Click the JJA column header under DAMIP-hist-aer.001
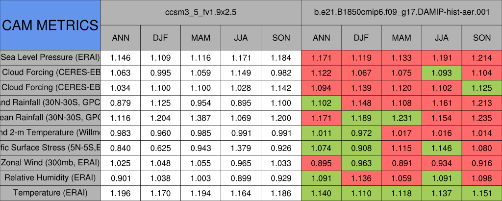 pyautogui.click(x=442, y=38)
